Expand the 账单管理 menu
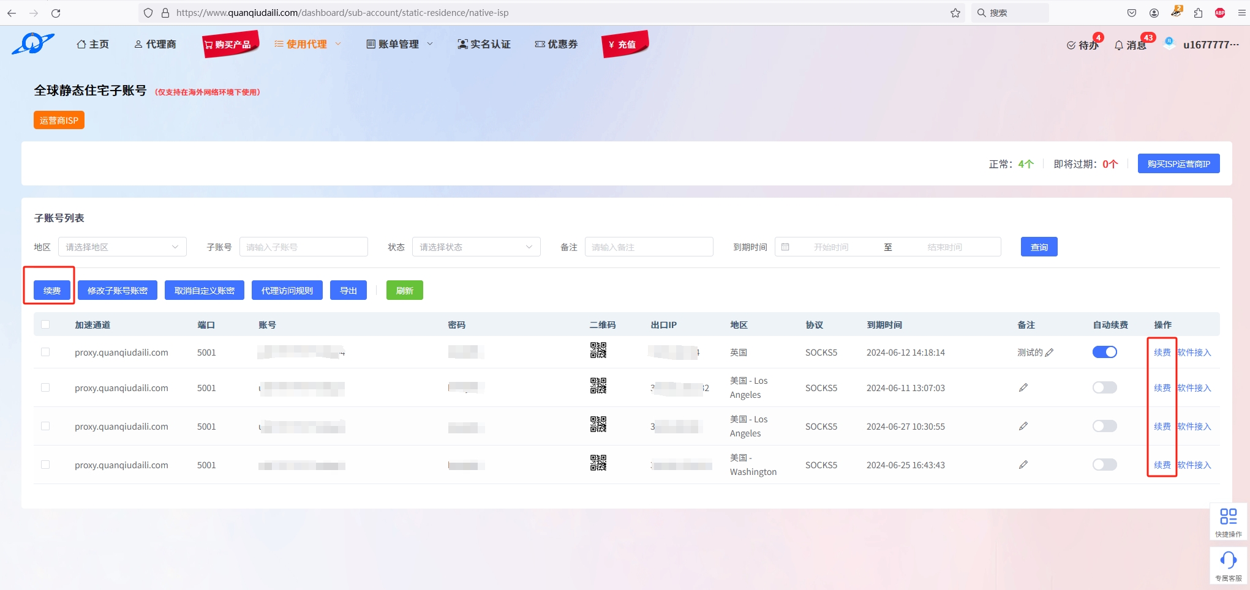 pyautogui.click(x=399, y=44)
